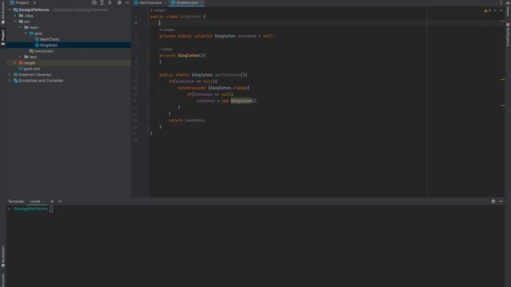Expand the .idea folder
The width and height of the screenshot is (511, 287).
click(x=15, y=16)
